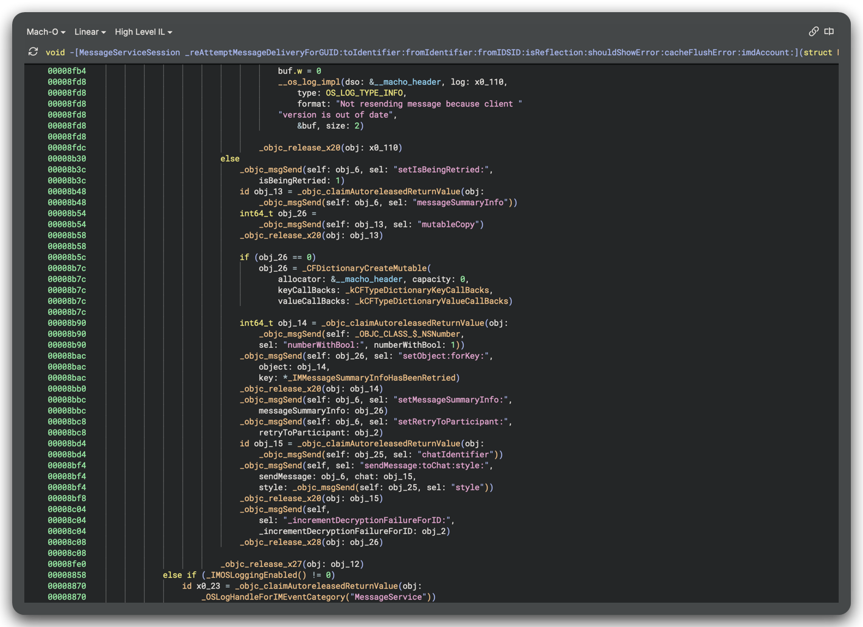Click *_IMMessageSummaryInfoHasBeenRetried key symbol
This screenshot has width=863, height=627.
[x=369, y=378]
